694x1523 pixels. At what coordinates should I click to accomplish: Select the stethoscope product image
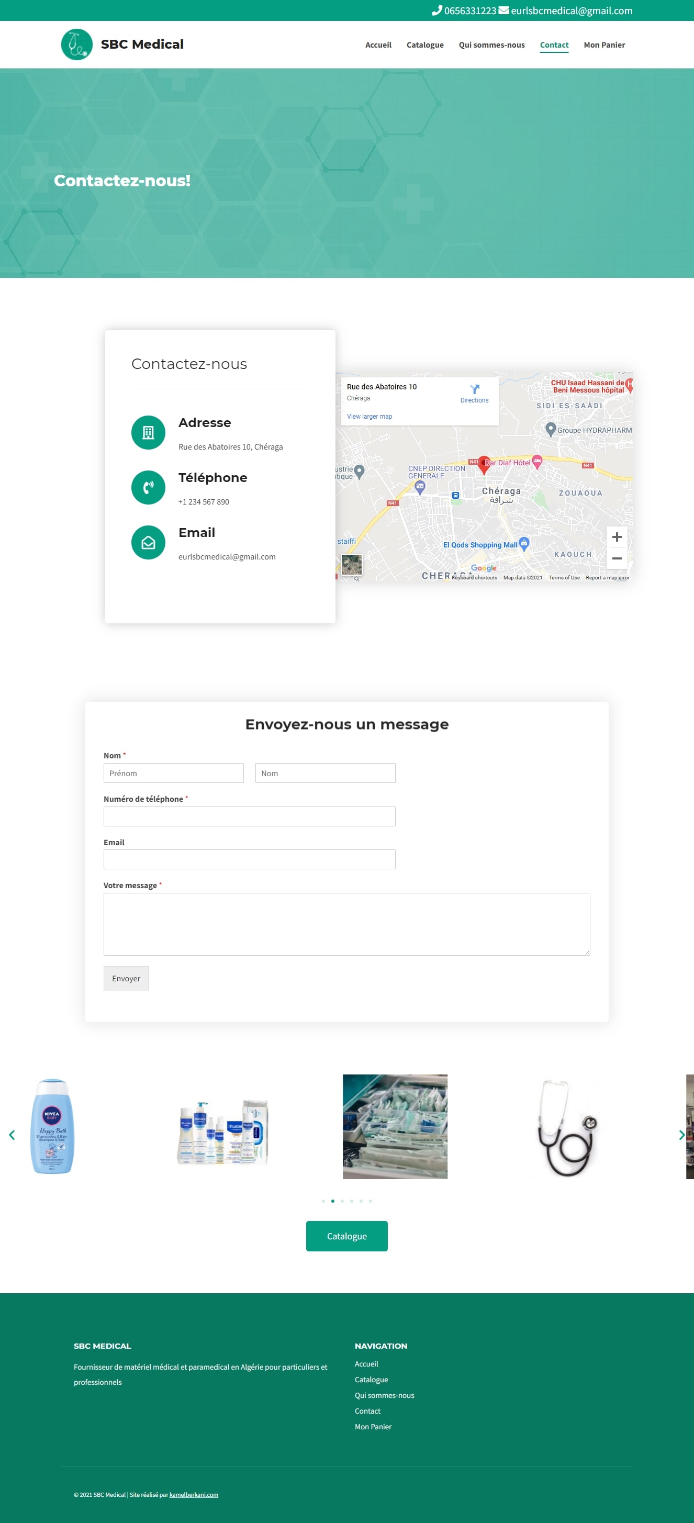(567, 1127)
